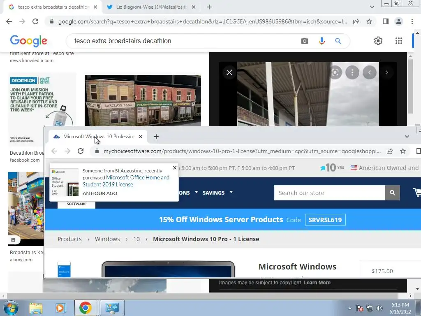Click the Windows 10 product small thumbnail

pos(64,269)
